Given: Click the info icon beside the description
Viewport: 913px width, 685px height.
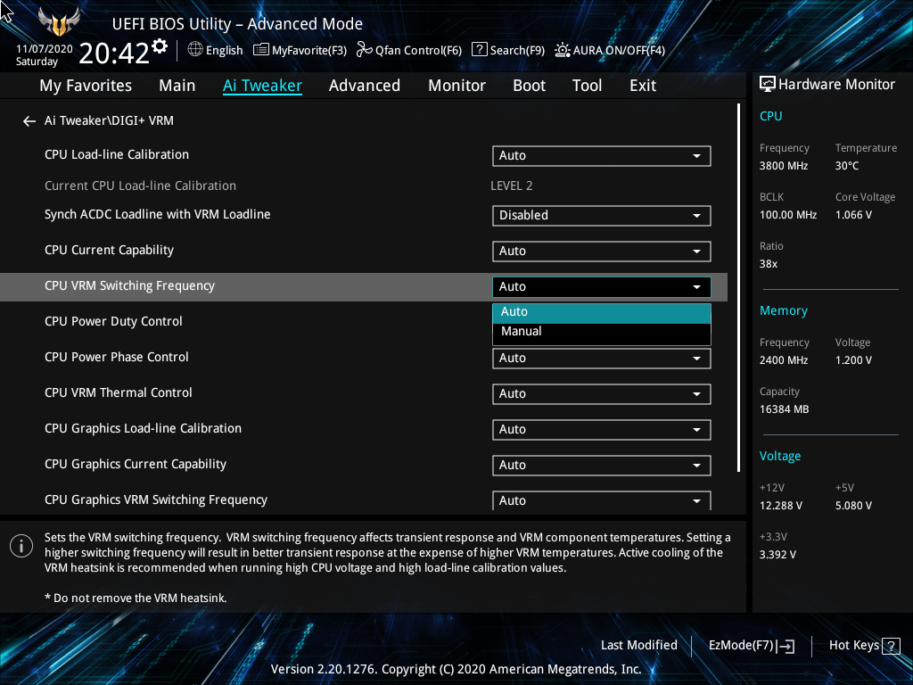Looking at the screenshot, I should point(21,546).
